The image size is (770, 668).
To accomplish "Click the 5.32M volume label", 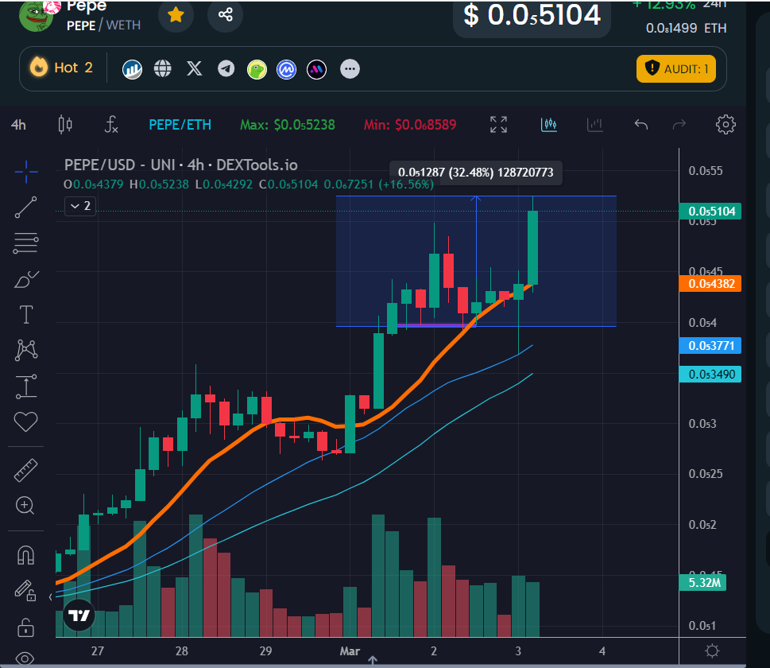I will (x=702, y=582).
